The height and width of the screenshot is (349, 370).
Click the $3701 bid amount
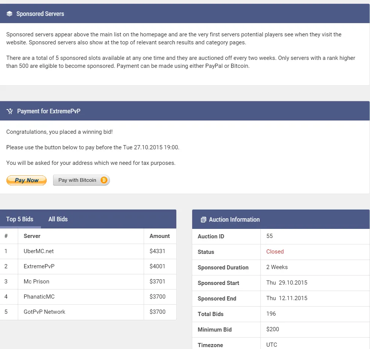pos(157,282)
